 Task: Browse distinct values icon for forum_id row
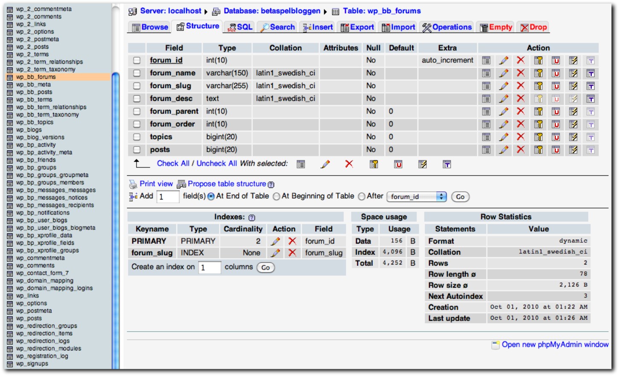486,61
